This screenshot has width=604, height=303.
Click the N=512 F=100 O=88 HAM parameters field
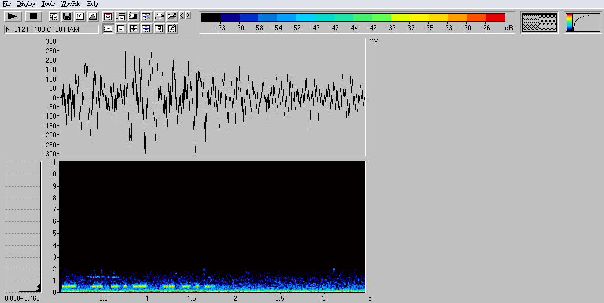pos(51,29)
